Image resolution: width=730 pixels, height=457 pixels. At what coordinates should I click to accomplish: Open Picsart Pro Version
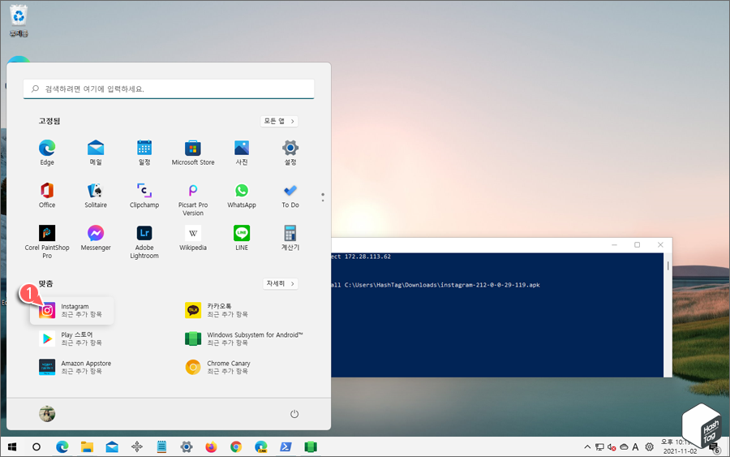click(193, 200)
